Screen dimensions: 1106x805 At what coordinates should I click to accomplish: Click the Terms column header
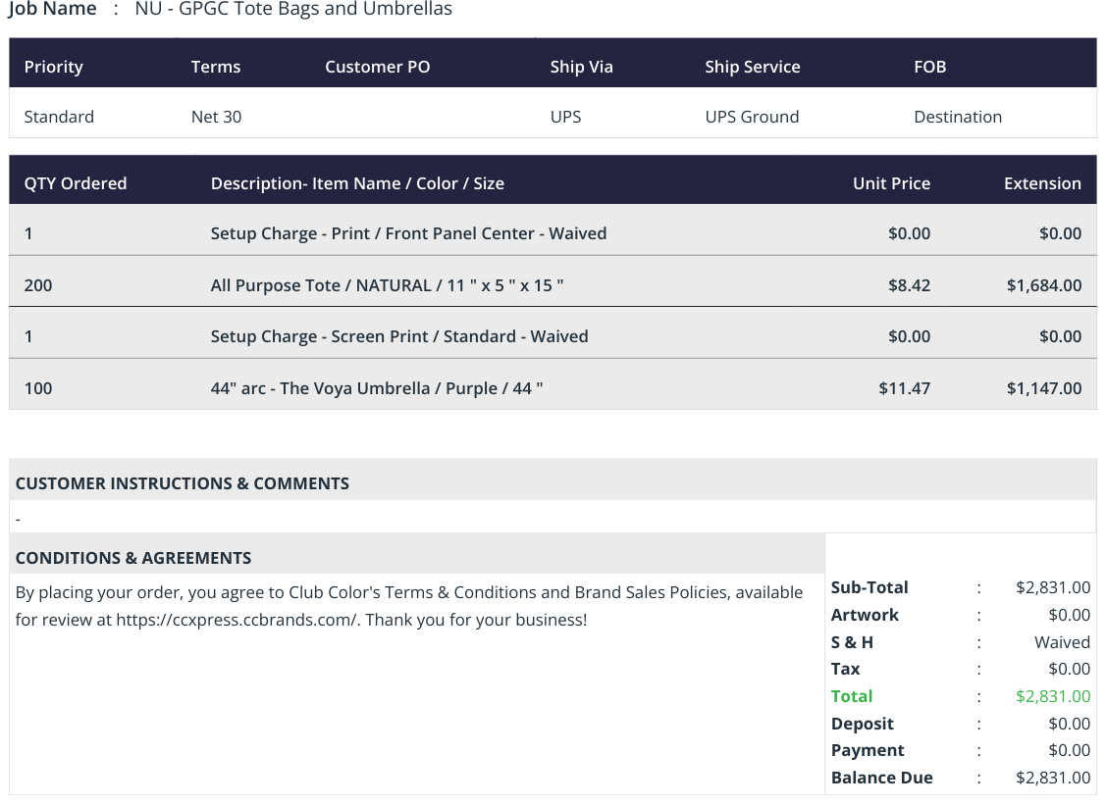[216, 67]
